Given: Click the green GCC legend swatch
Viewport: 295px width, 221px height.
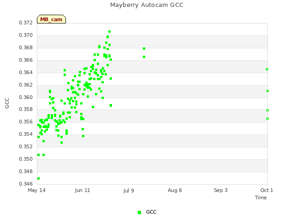Looking at the screenshot, I should 139,212.
